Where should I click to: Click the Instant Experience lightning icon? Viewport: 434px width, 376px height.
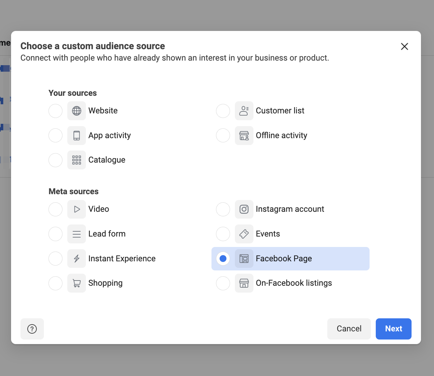[x=76, y=259]
